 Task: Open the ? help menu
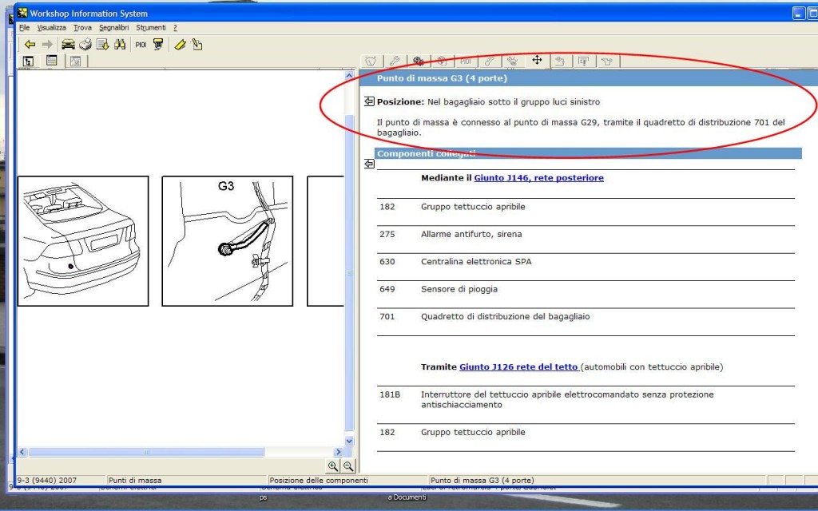pos(175,28)
